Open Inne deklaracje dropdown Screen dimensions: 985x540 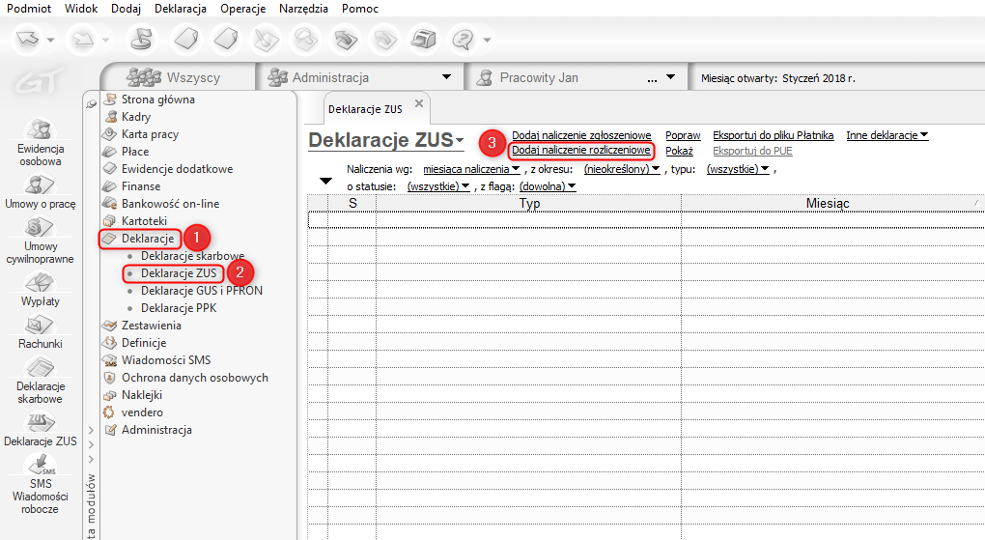[x=886, y=135]
